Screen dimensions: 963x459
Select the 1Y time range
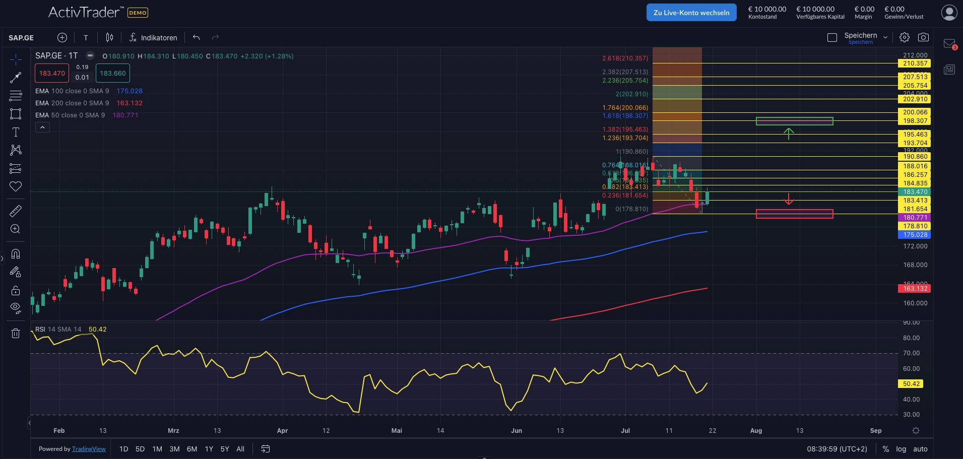pyautogui.click(x=209, y=449)
